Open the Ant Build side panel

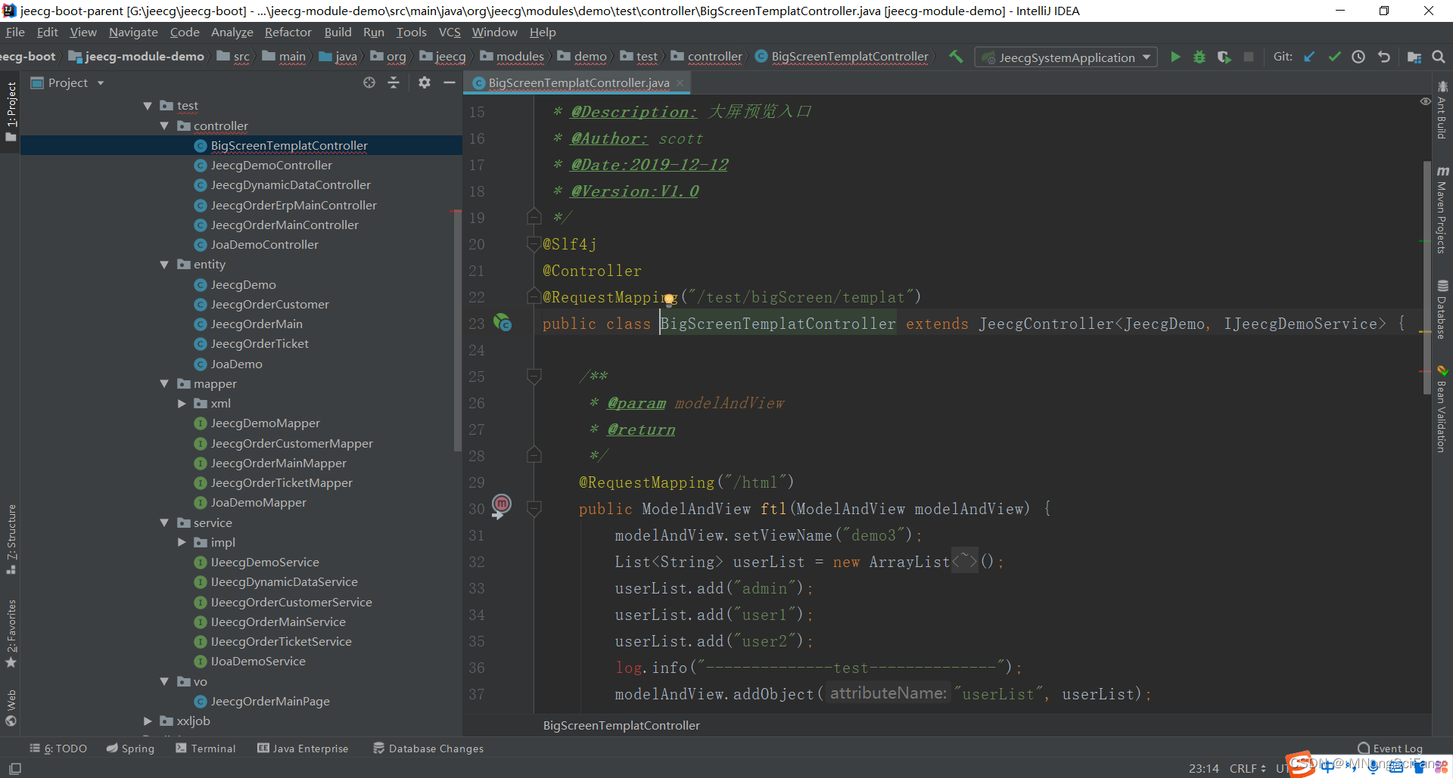pos(1442,110)
